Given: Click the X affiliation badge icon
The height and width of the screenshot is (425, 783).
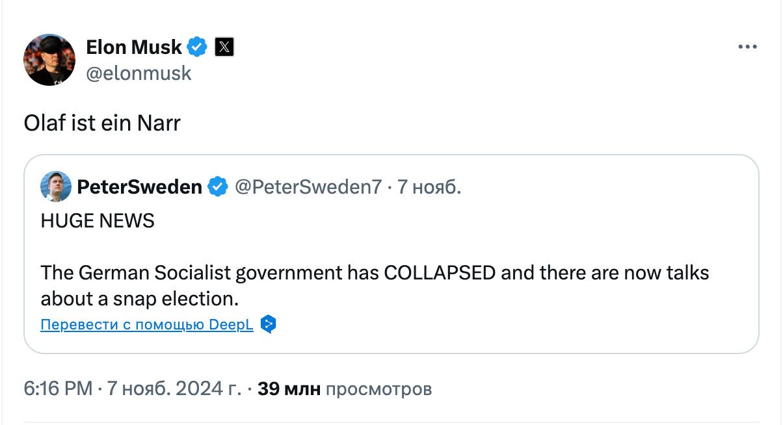Looking at the screenshot, I should (x=224, y=47).
